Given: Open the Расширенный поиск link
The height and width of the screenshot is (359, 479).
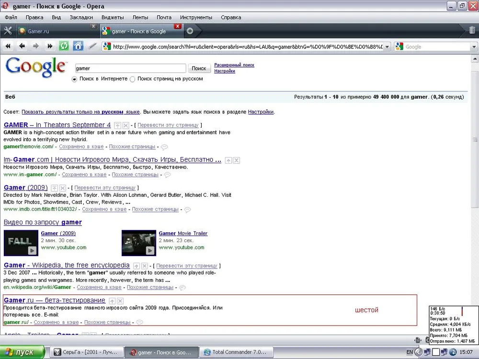Looking at the screenshot, I should 234,65.
